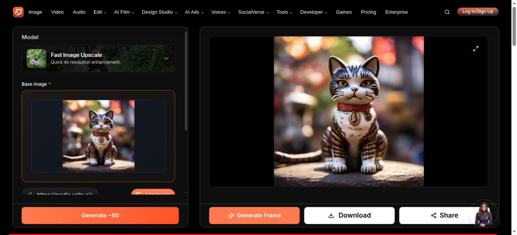
Task: Click the left panel scrollbar
Action: (x=186, y=81)
